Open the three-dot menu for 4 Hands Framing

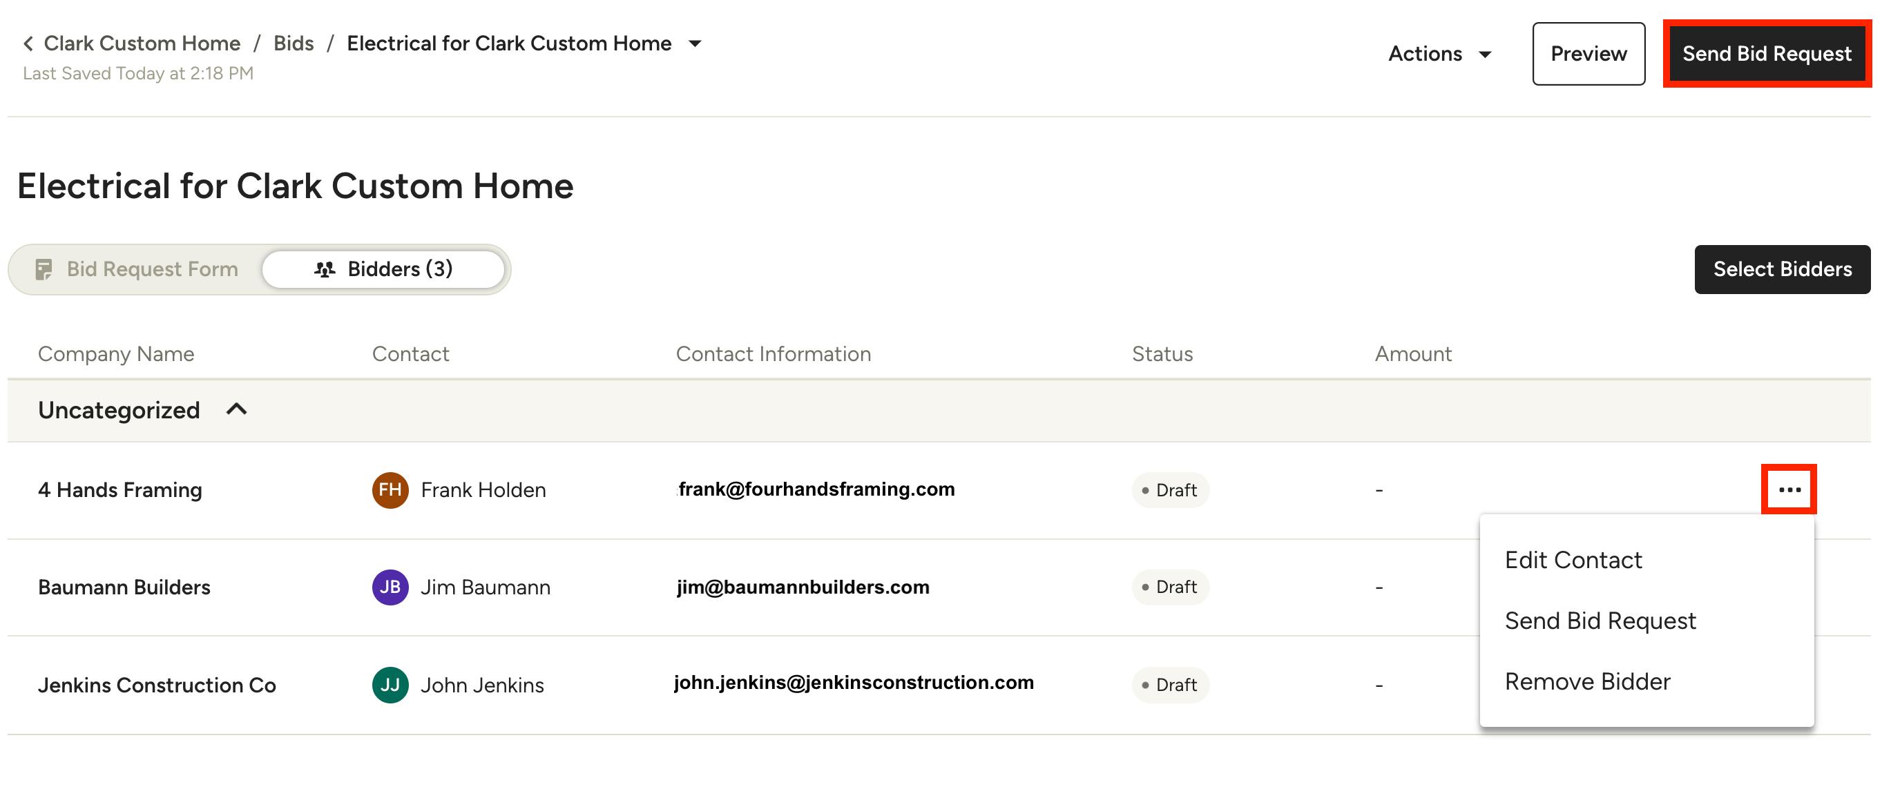tap(1788, 489)
